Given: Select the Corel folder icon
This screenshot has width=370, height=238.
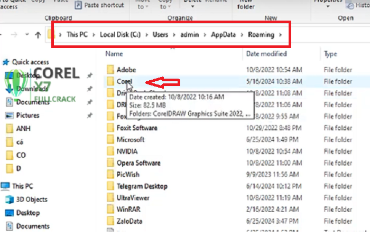Looking at the screenshot, I should pyautogui.click(x=110, y=81).
